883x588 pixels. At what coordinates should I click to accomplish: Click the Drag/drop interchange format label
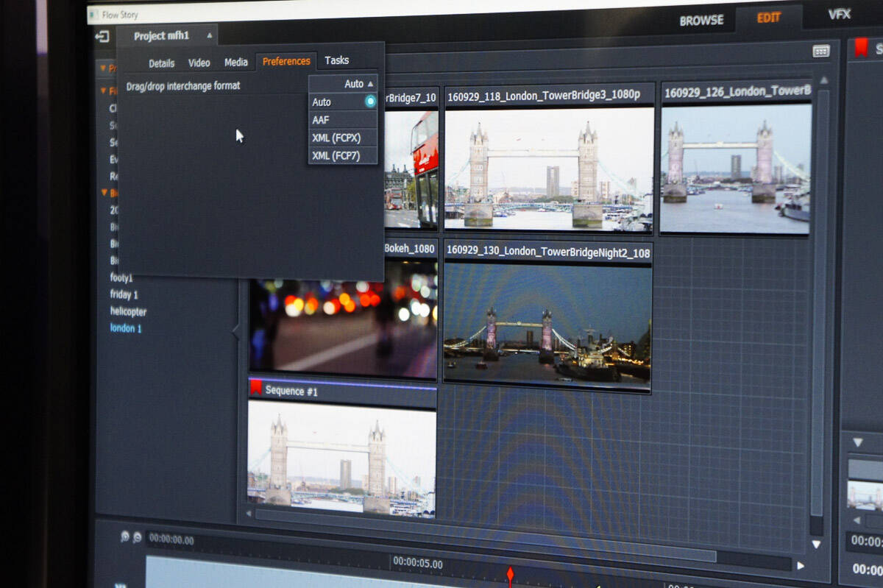tap(183, 86)
